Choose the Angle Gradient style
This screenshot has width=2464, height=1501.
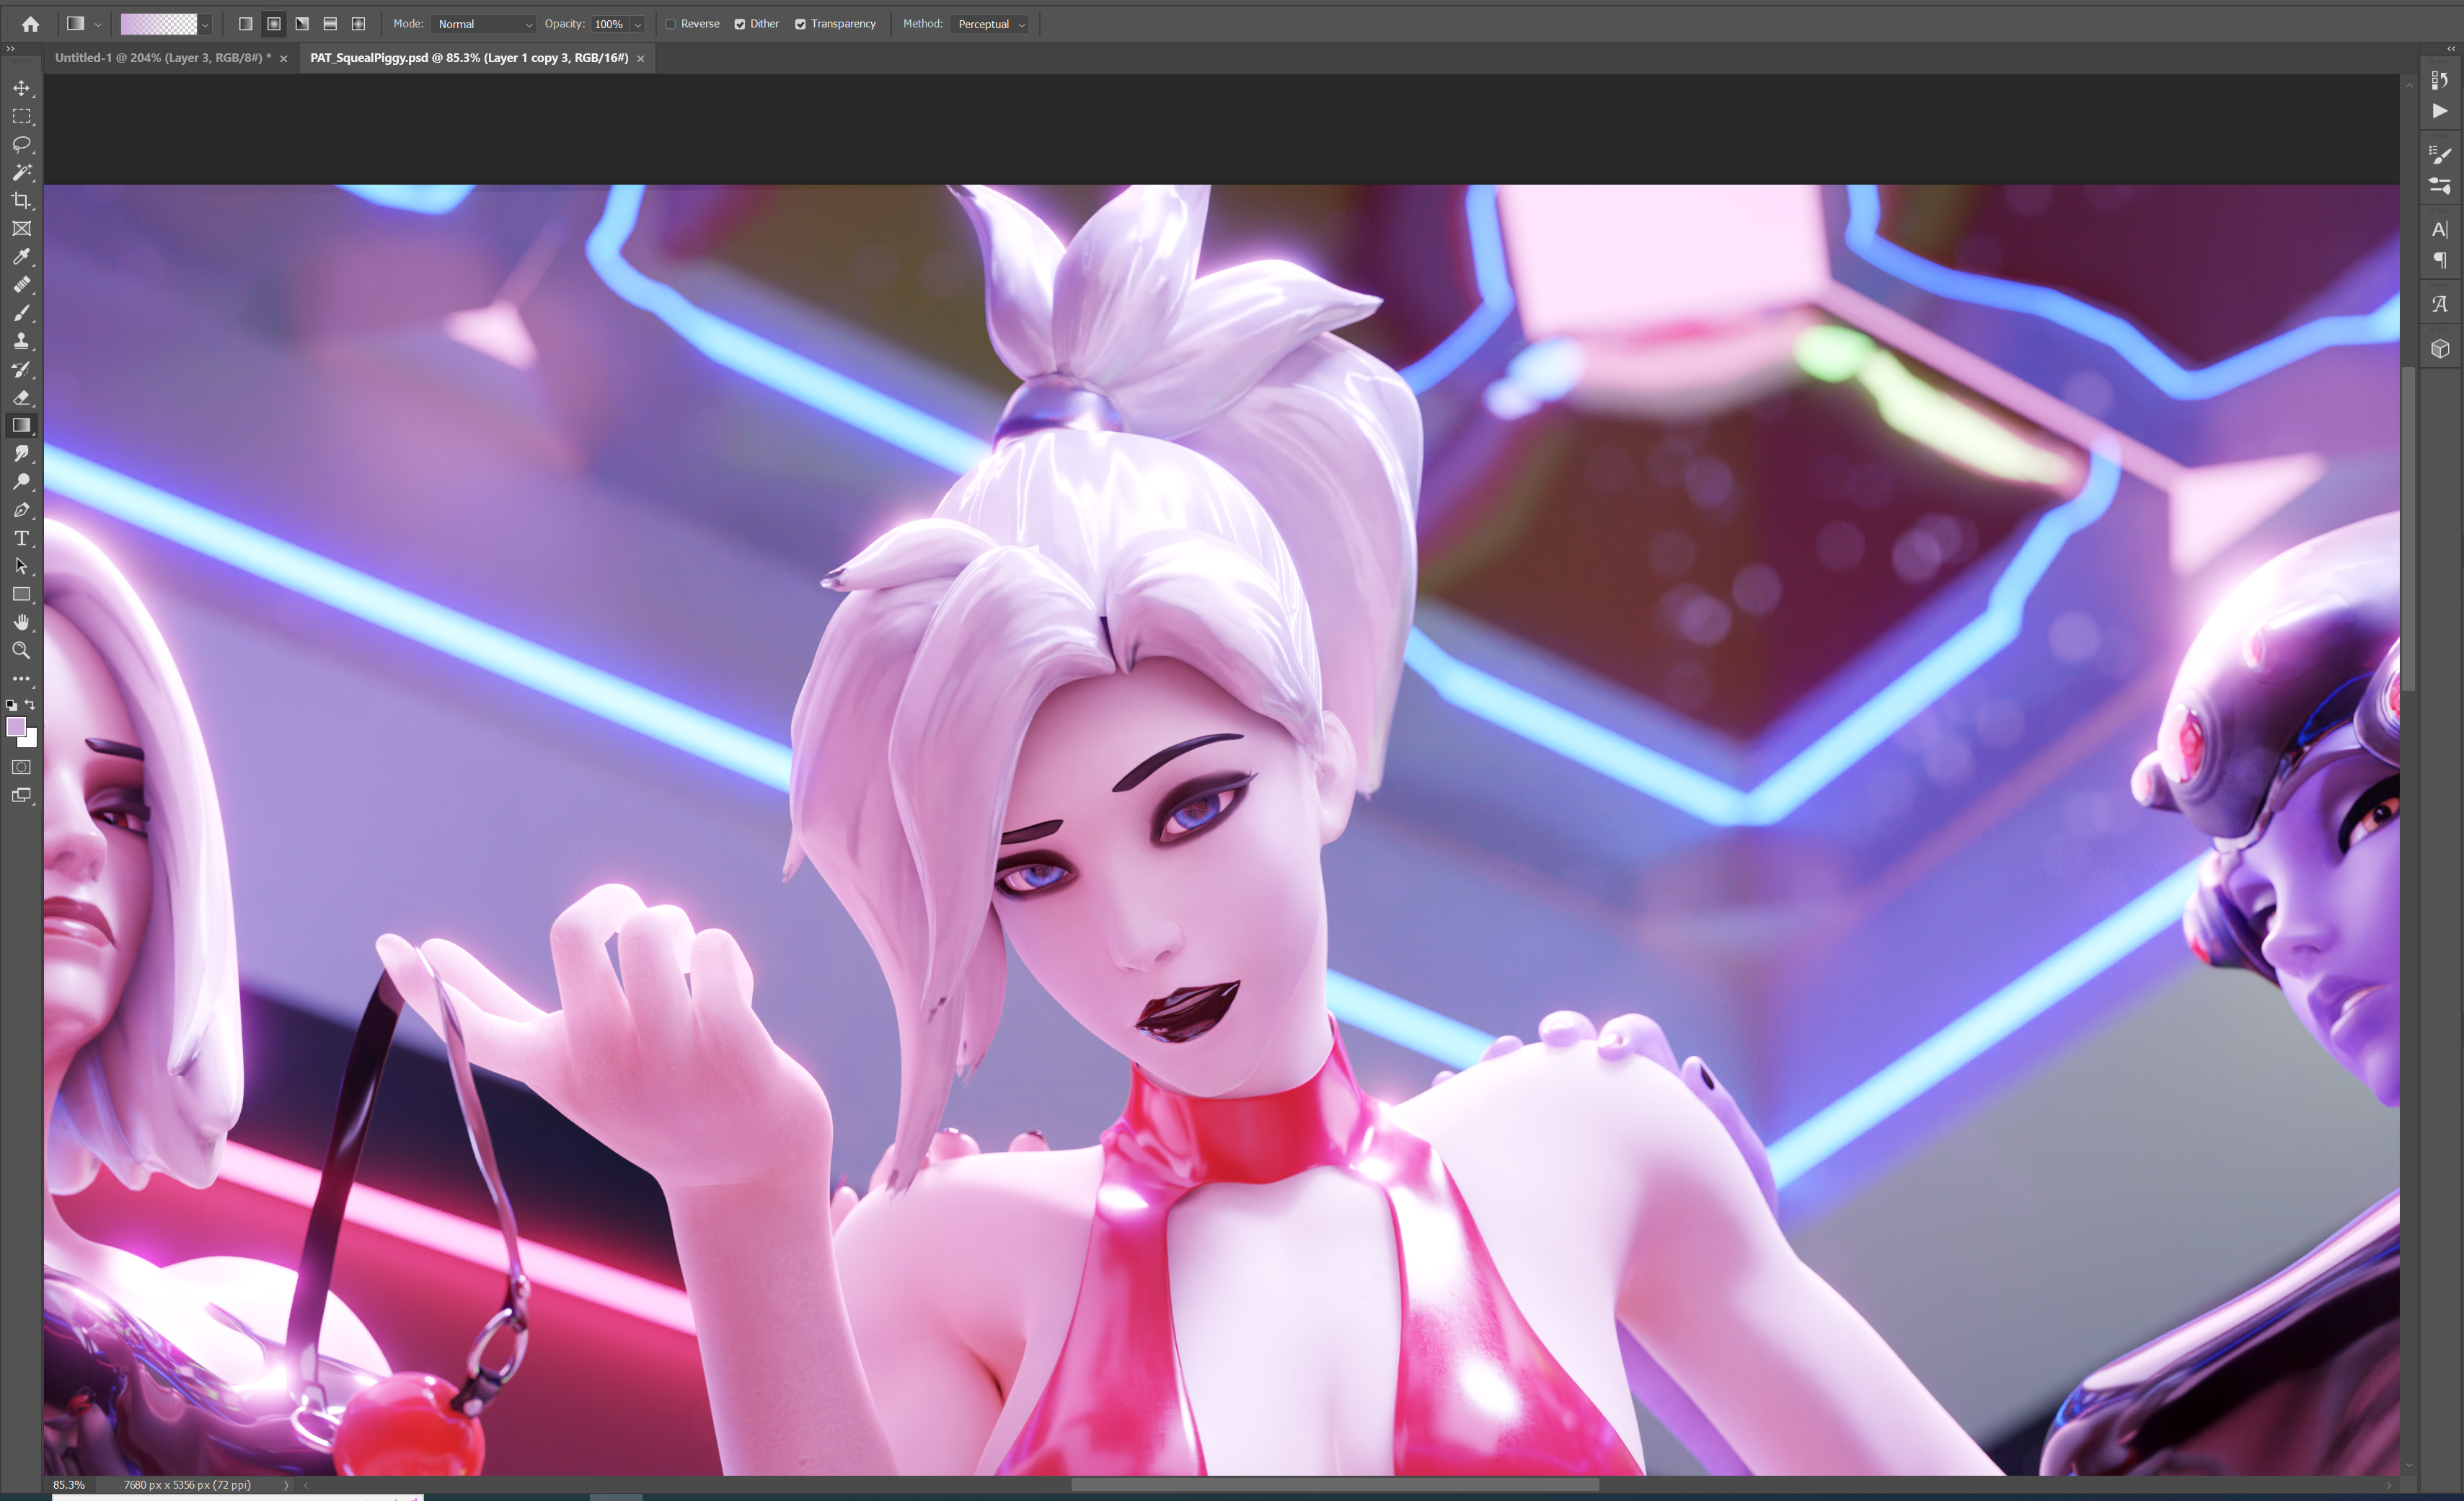pyautogui.click(x=302, y=24)
